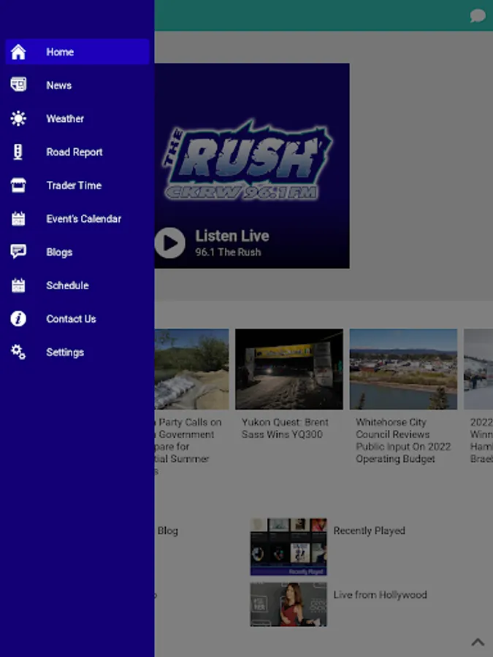Open Live from Hollywood photo thumbnail

[x=288, y=604]
